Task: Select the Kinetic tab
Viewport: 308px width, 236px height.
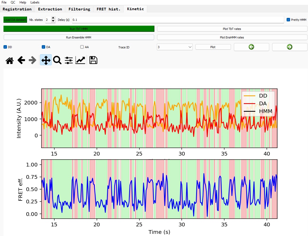Action: point(135,9)
